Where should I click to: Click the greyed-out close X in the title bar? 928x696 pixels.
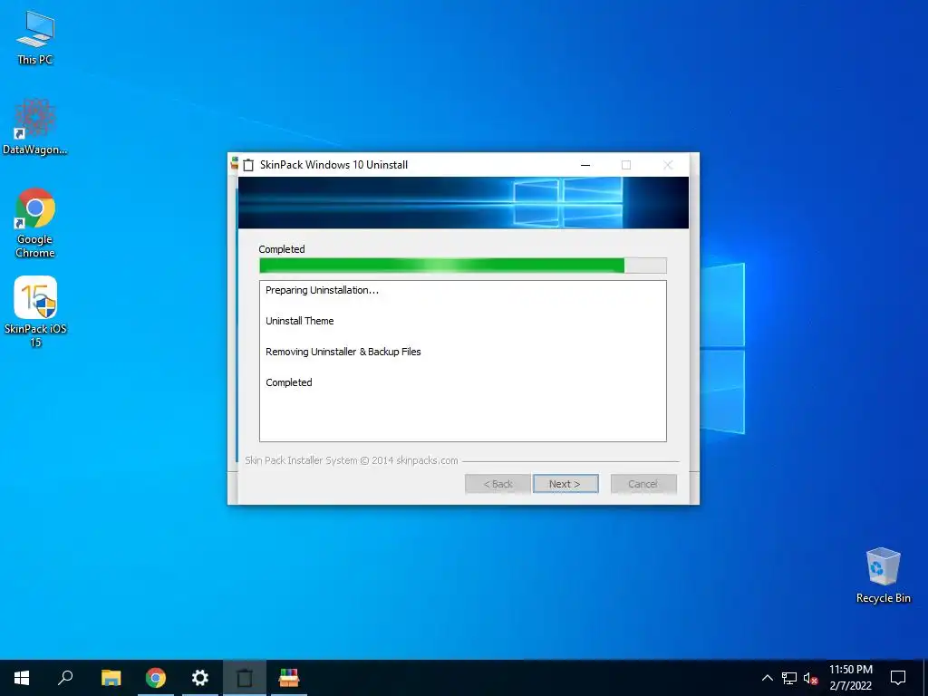tap(668, 165)
